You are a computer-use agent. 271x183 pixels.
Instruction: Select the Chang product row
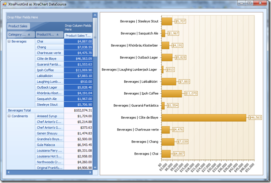49,47
